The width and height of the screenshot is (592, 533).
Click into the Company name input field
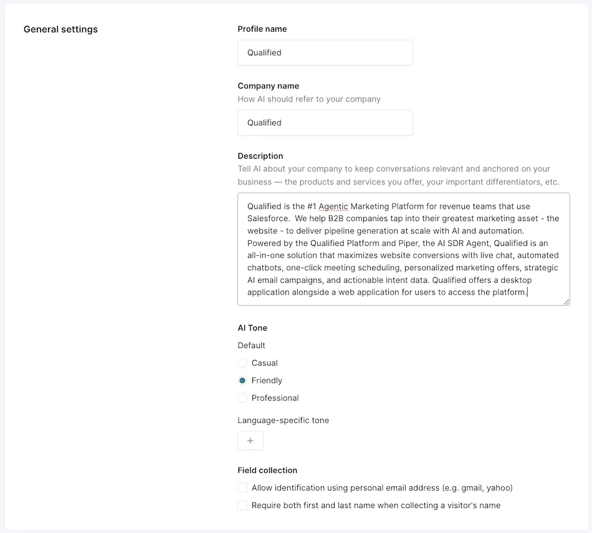point(325,123)
